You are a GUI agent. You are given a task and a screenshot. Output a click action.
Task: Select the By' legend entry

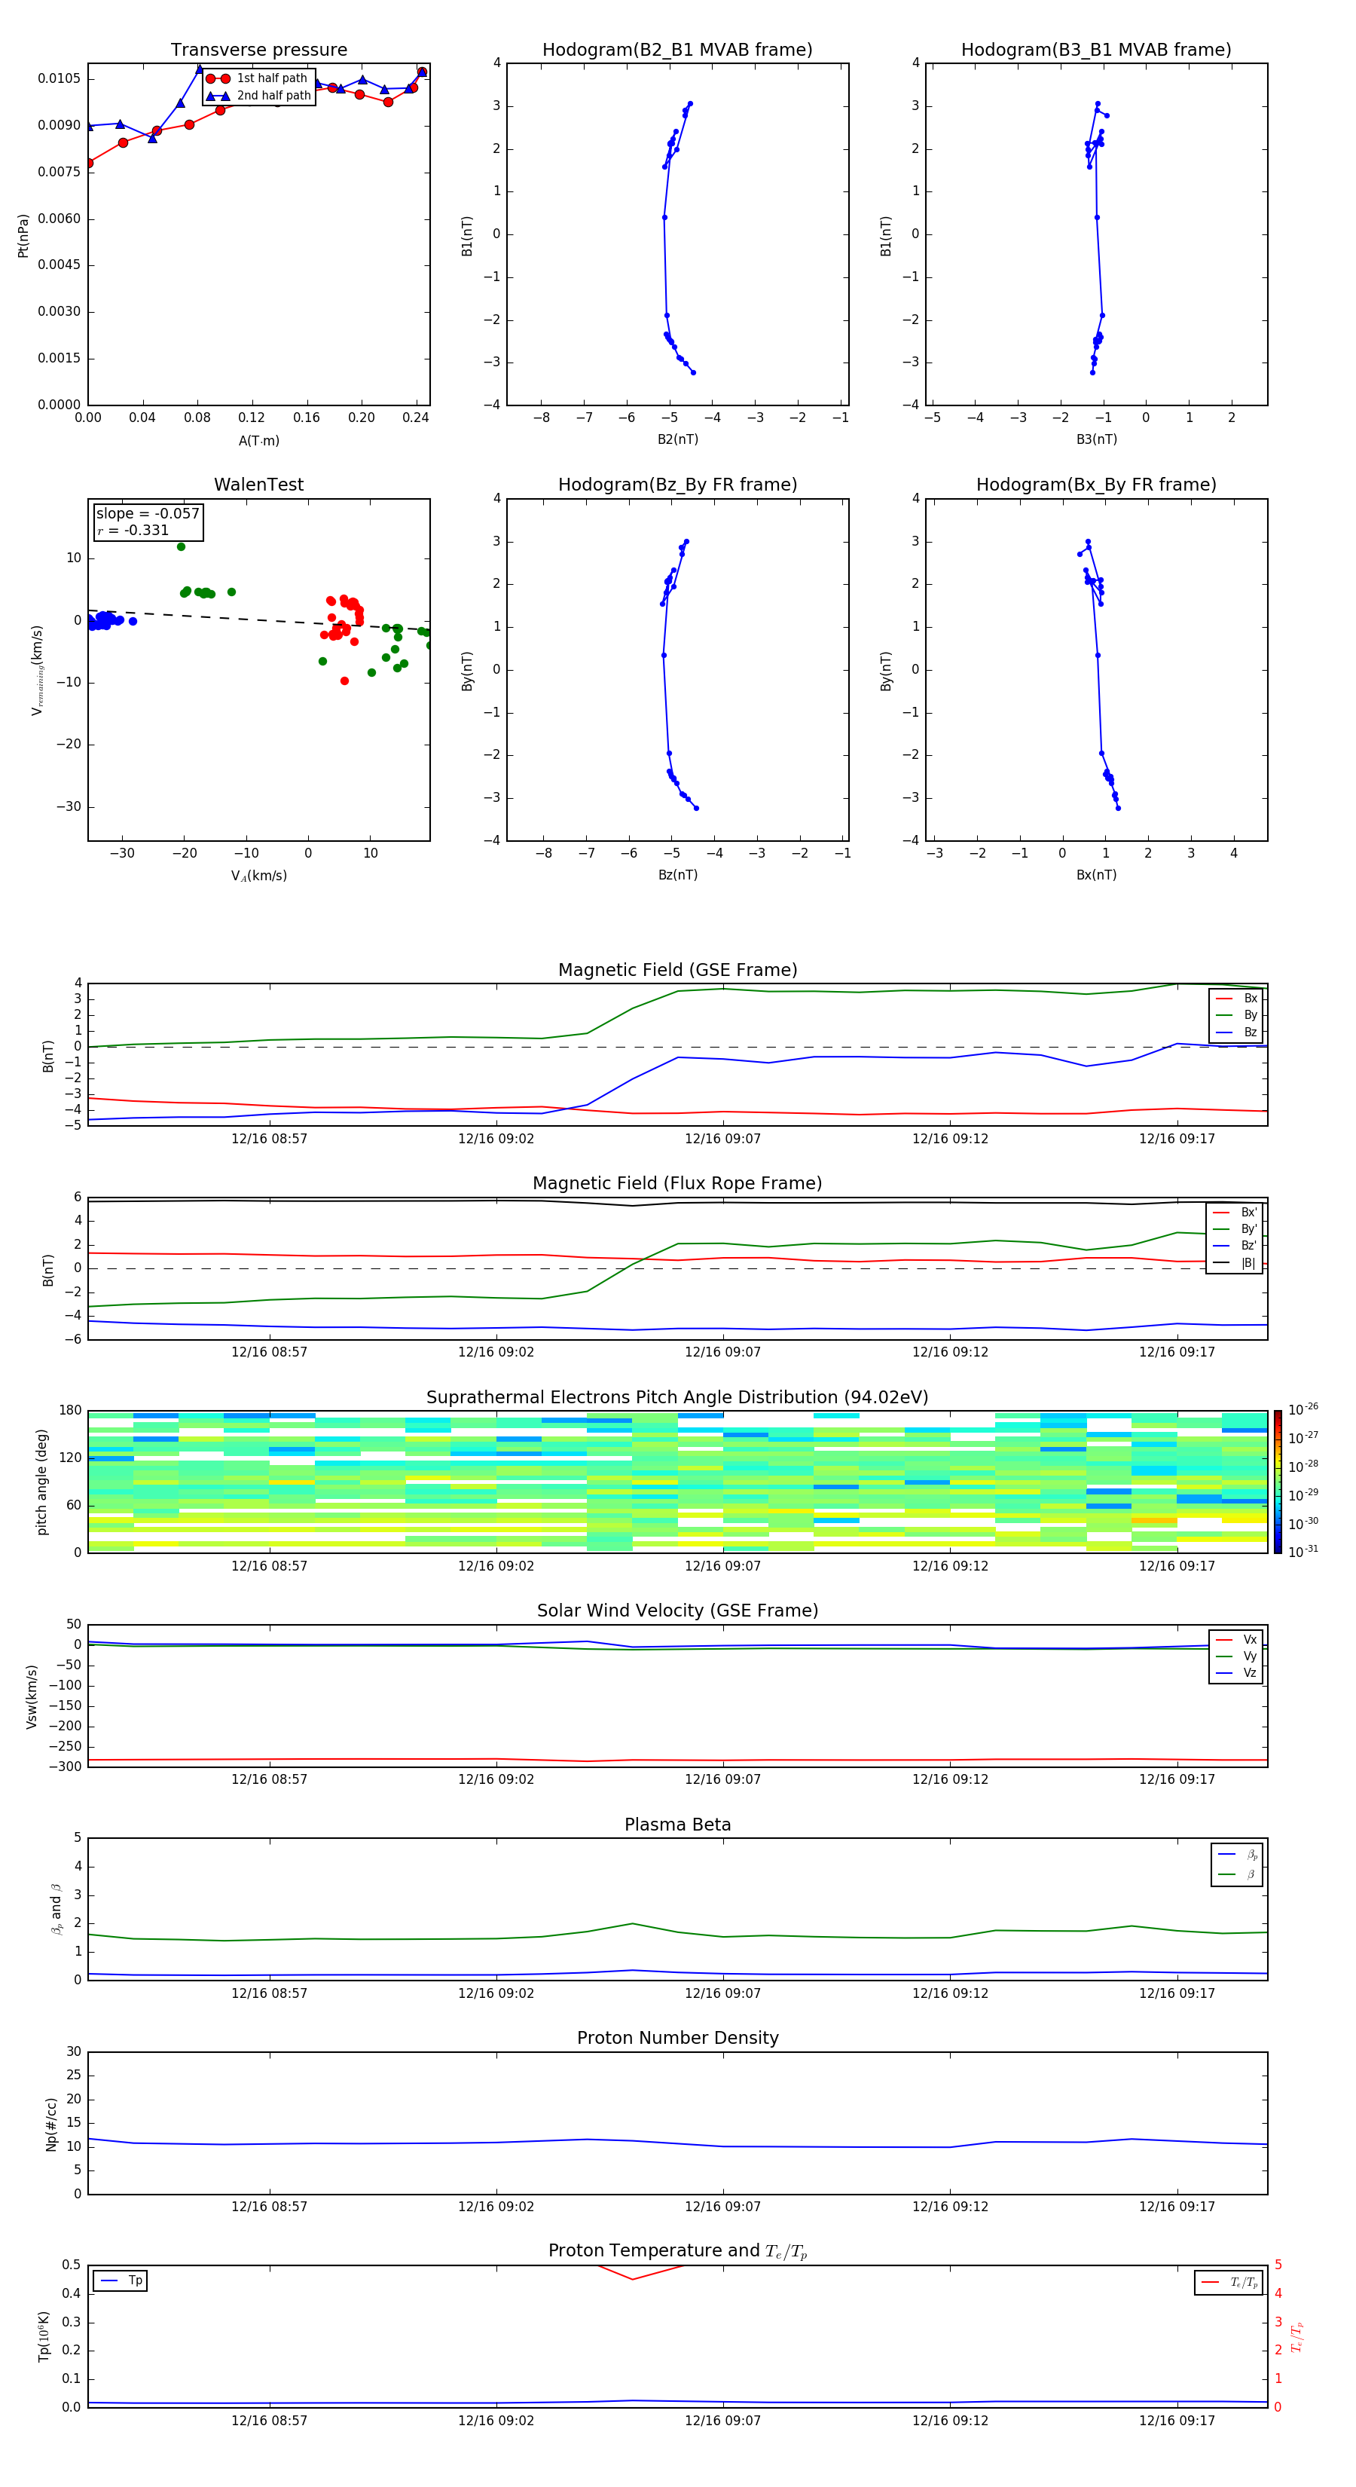pos(1235,1229)
